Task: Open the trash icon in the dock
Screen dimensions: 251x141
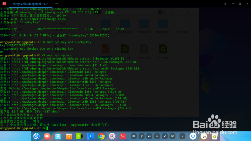Action: pyautogui.click(x=215, y=136)
